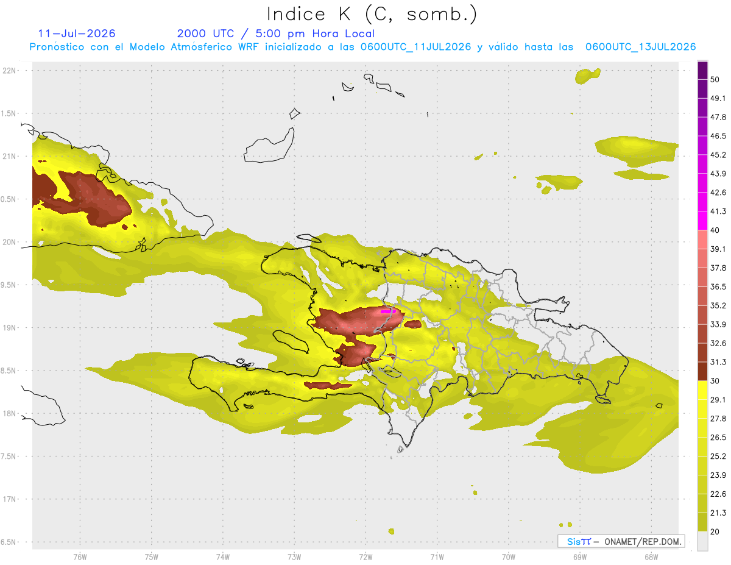Click the longitude label "71W"
Image resolution: width=731 pixels, height=565 pixels.
click(x=437, y=556)
